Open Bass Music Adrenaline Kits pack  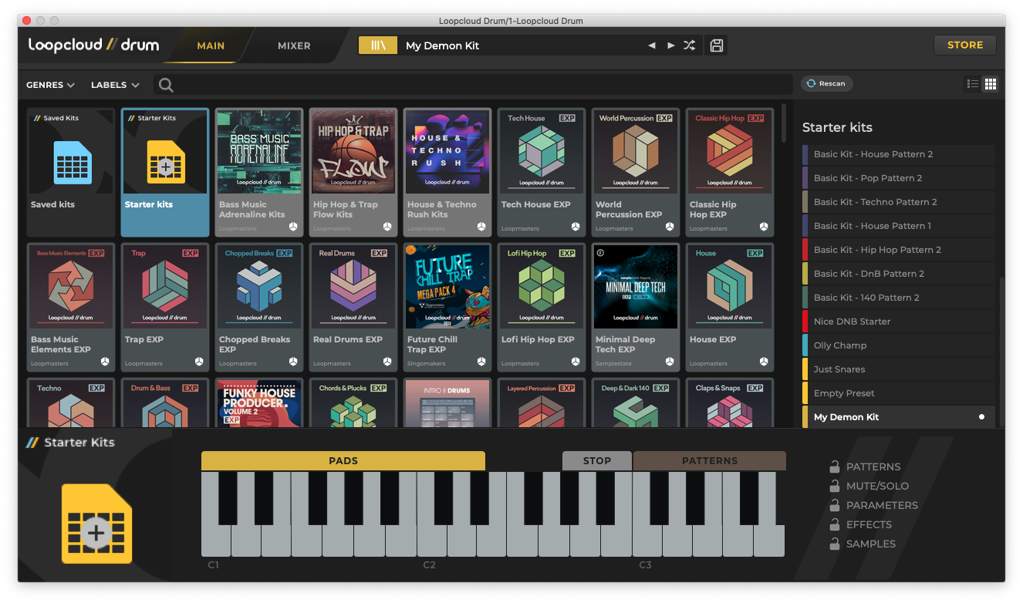click(259, 172)
